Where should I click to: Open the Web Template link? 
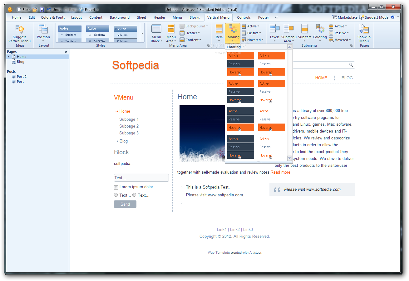pos(219,253)
